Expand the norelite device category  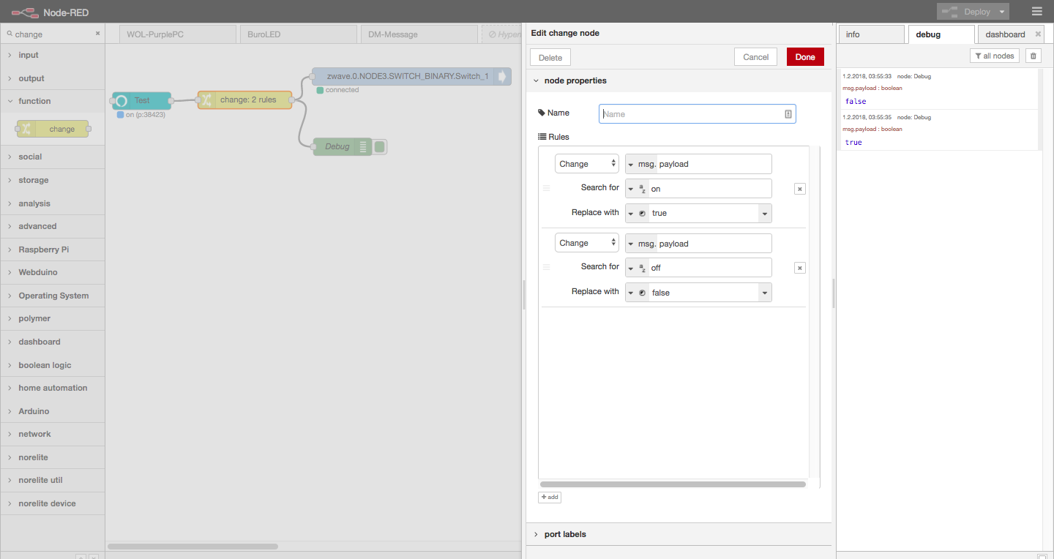tap(53, 503)
